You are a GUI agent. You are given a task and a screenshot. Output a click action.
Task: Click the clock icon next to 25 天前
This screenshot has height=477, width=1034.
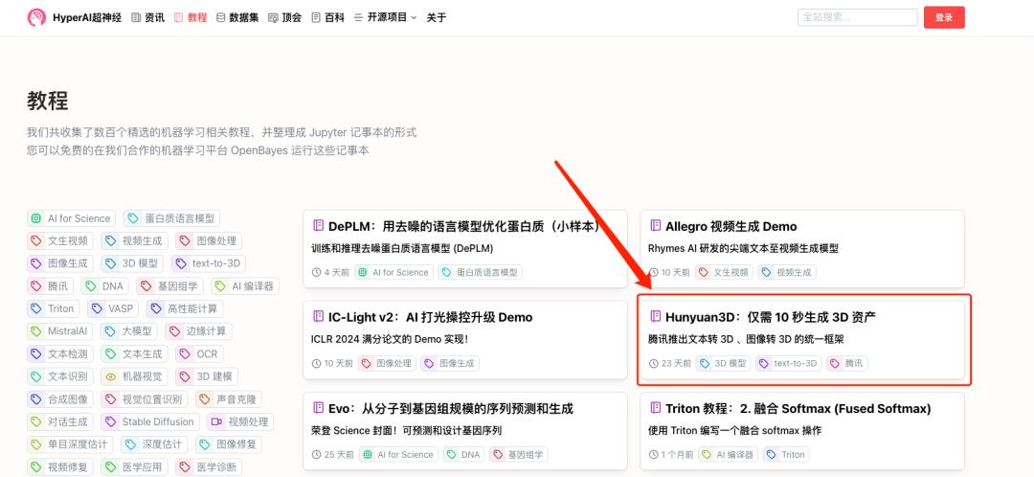(x=316, y=455)
